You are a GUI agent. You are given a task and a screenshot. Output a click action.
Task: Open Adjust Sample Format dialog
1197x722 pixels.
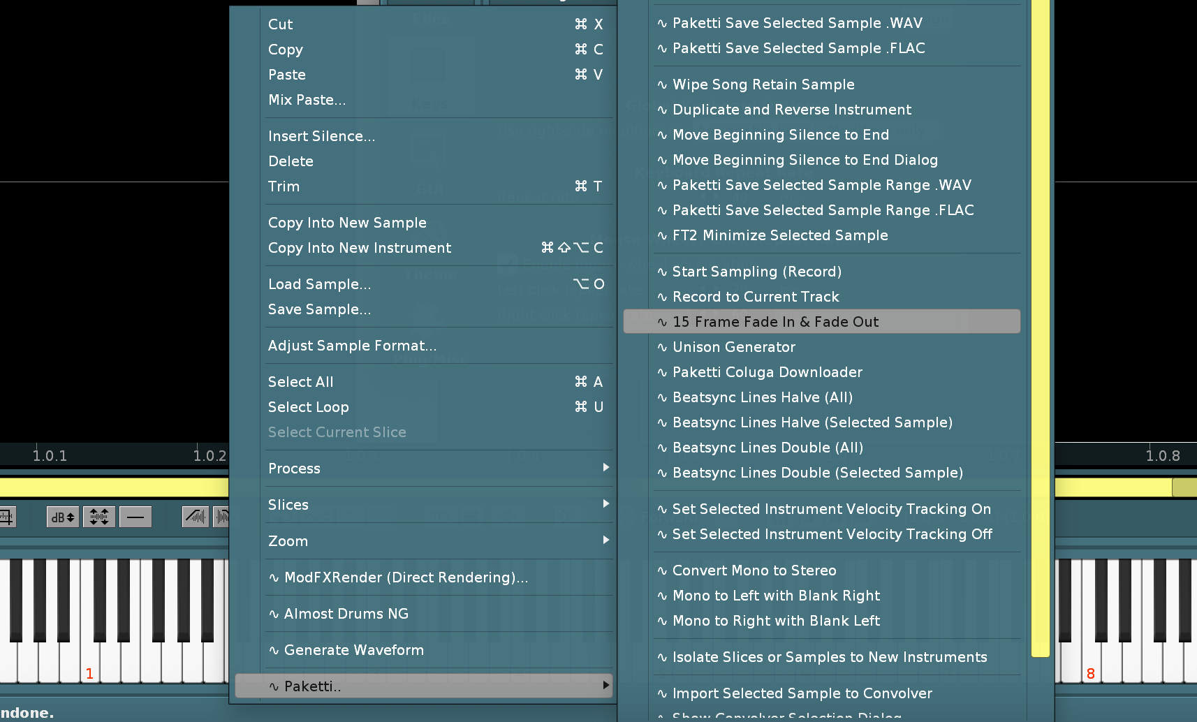coord(352,346)
